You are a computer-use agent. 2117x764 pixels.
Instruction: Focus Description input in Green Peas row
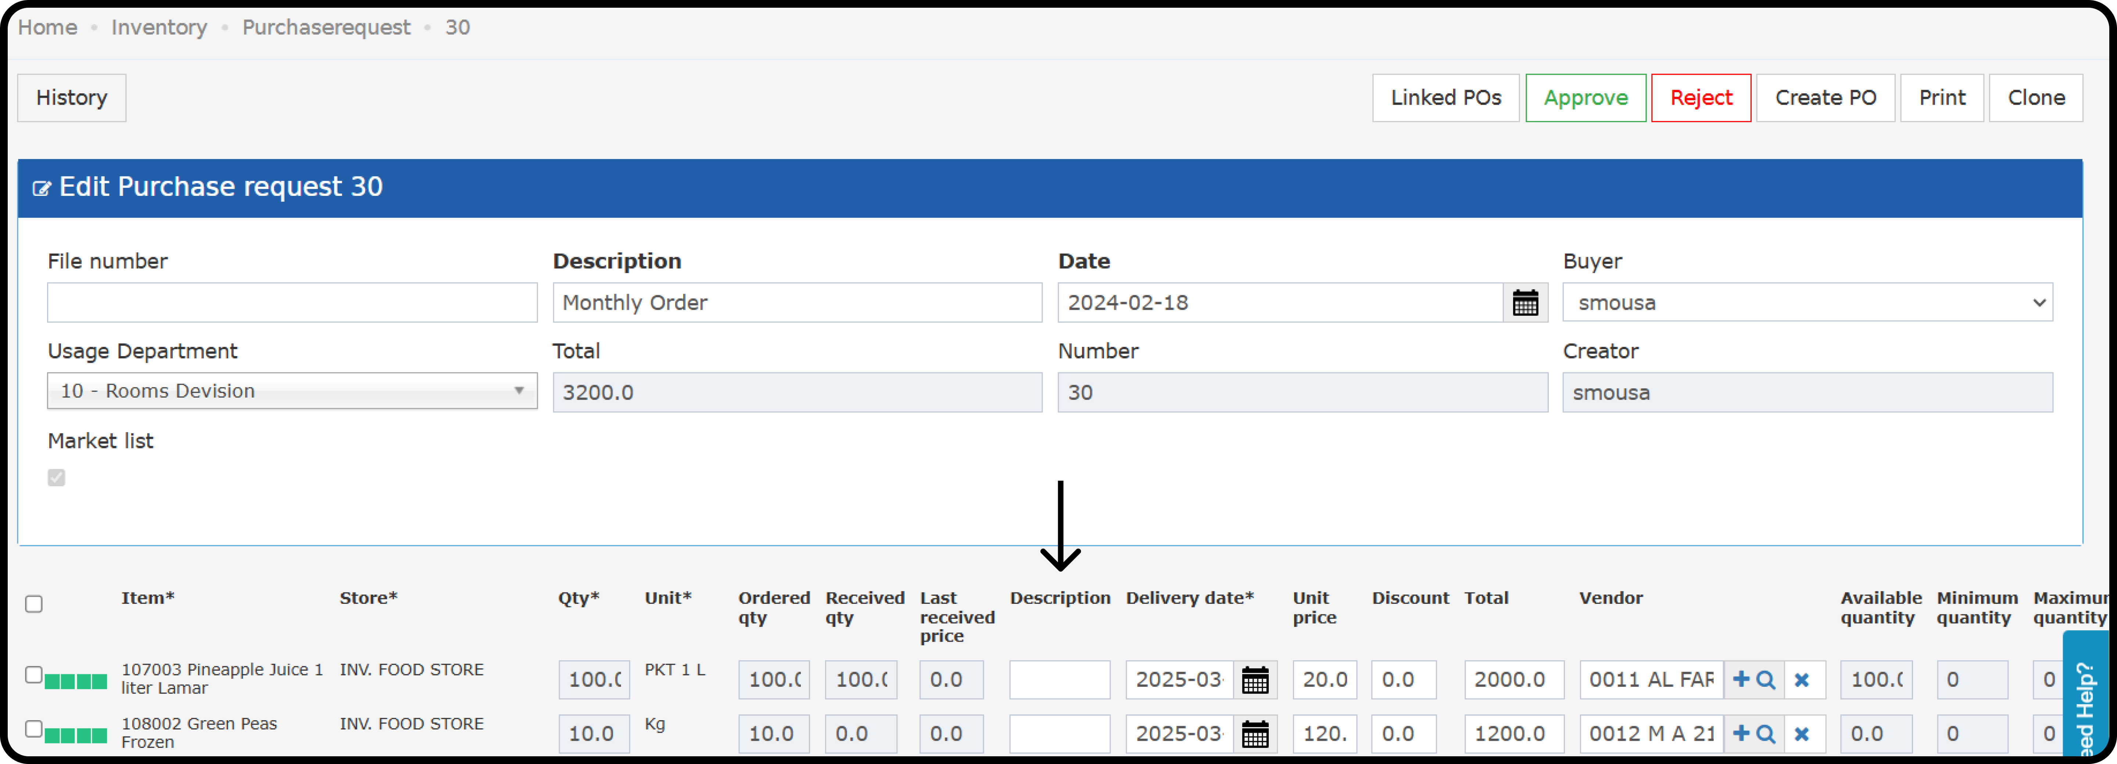1059,733
